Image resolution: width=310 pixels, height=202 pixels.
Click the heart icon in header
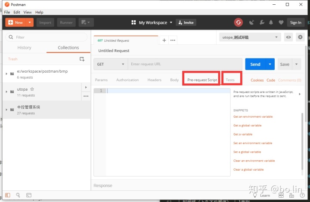pyautogui.click(x=281, y=22)
